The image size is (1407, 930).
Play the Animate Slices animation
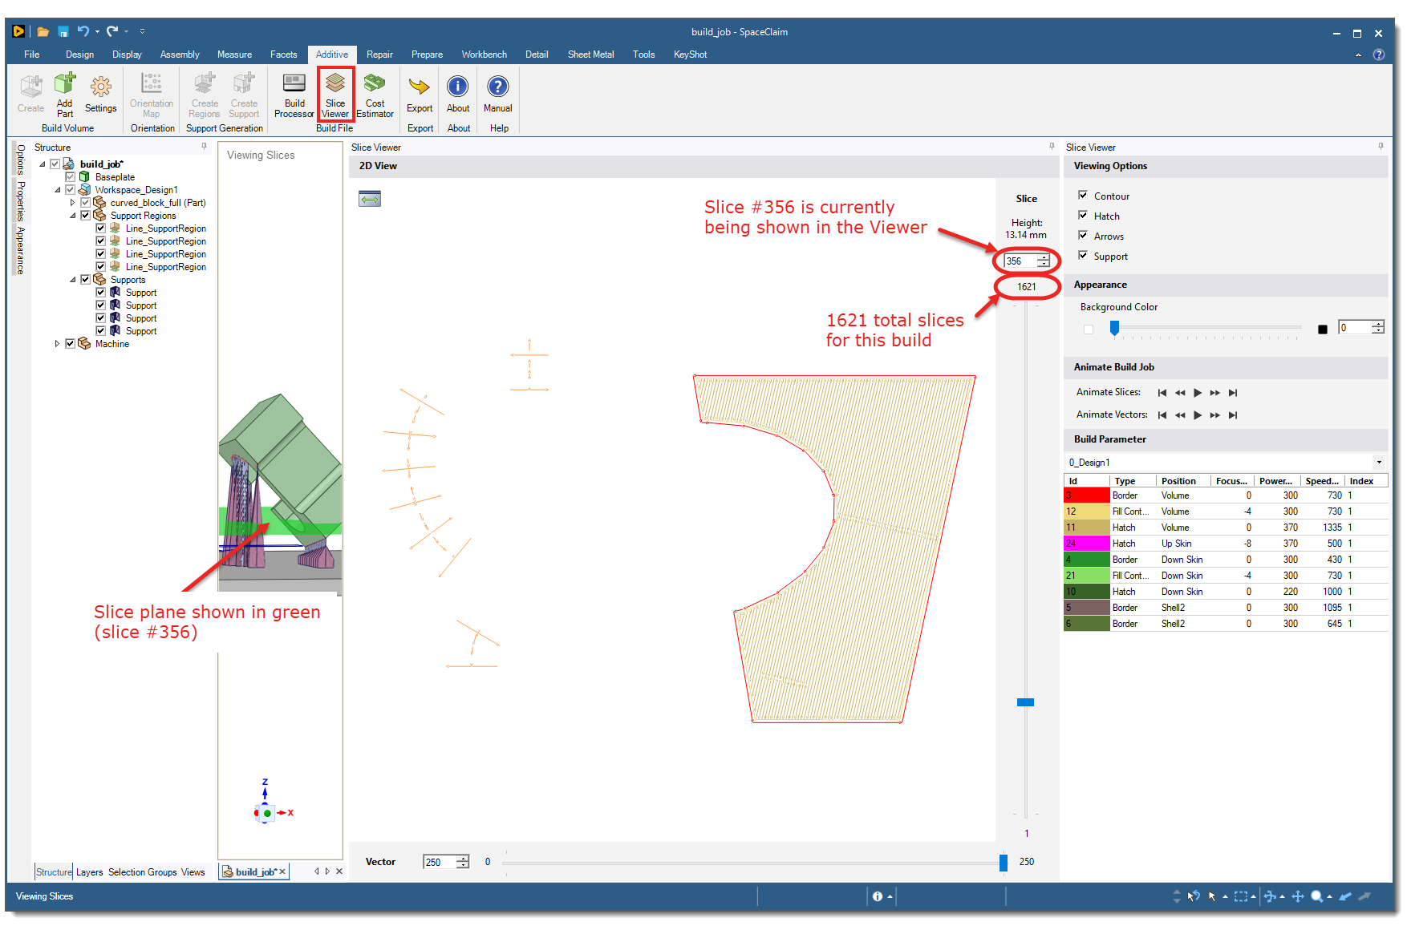coord(1197,392)
